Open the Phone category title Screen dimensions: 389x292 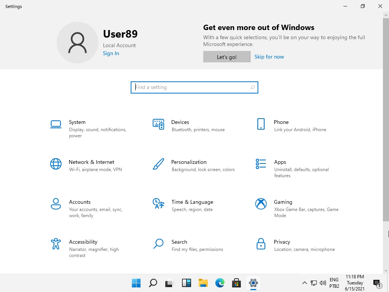point(281,122)
